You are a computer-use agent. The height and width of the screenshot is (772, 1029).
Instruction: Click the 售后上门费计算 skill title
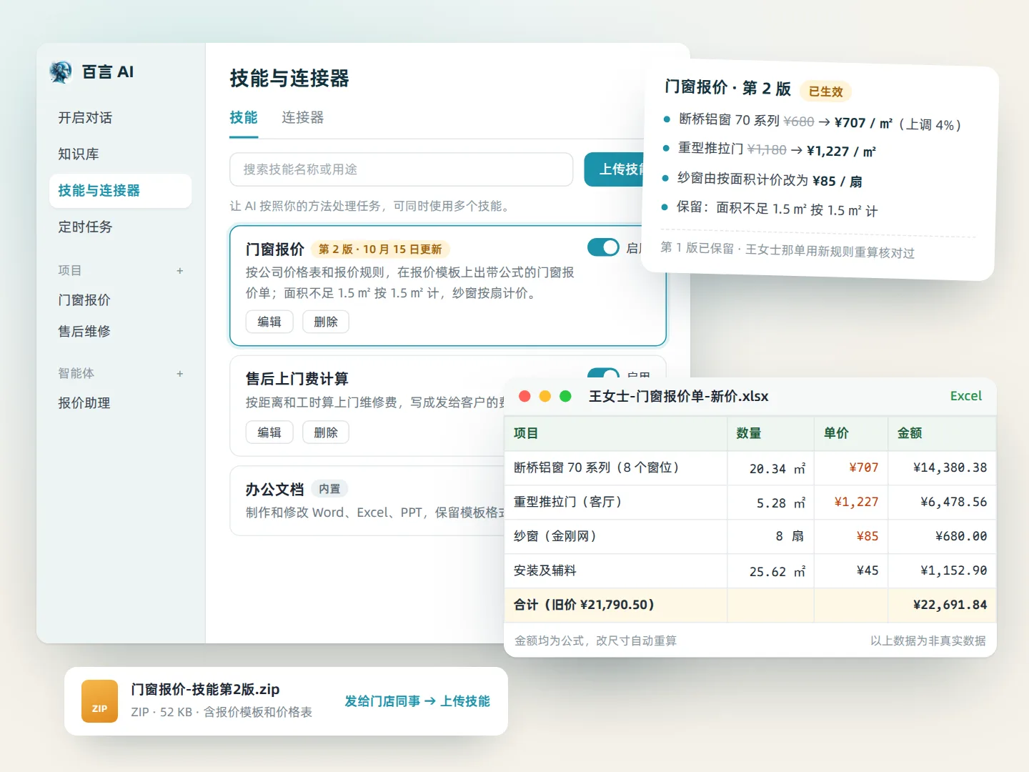pyautogui.click(x=297, y=379)
